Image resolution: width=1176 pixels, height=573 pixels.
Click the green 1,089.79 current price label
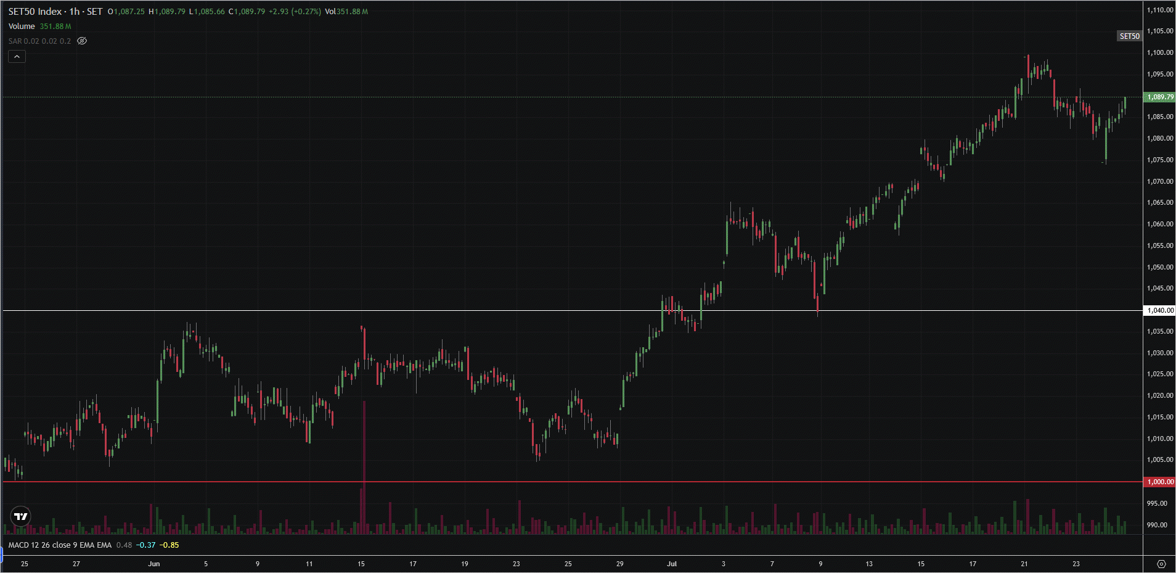1159,97
